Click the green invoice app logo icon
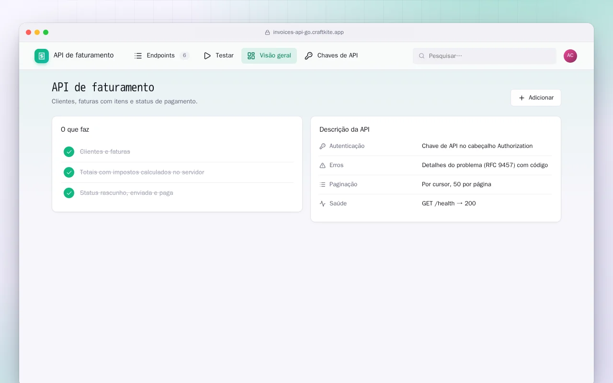 click(x=42, y=56)
